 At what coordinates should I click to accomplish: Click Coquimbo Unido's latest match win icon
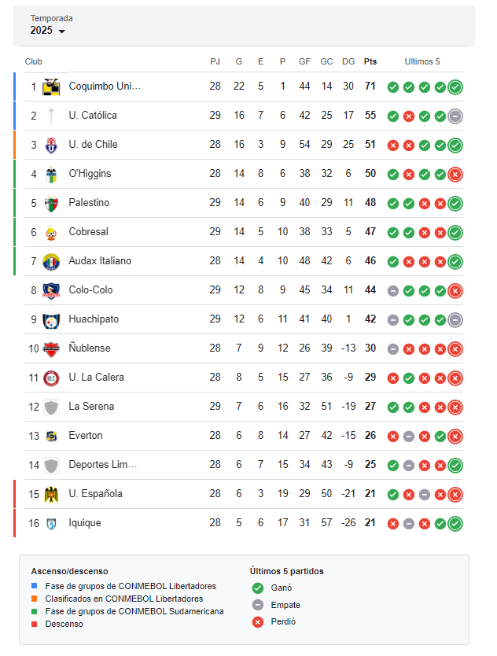[455, 87]
